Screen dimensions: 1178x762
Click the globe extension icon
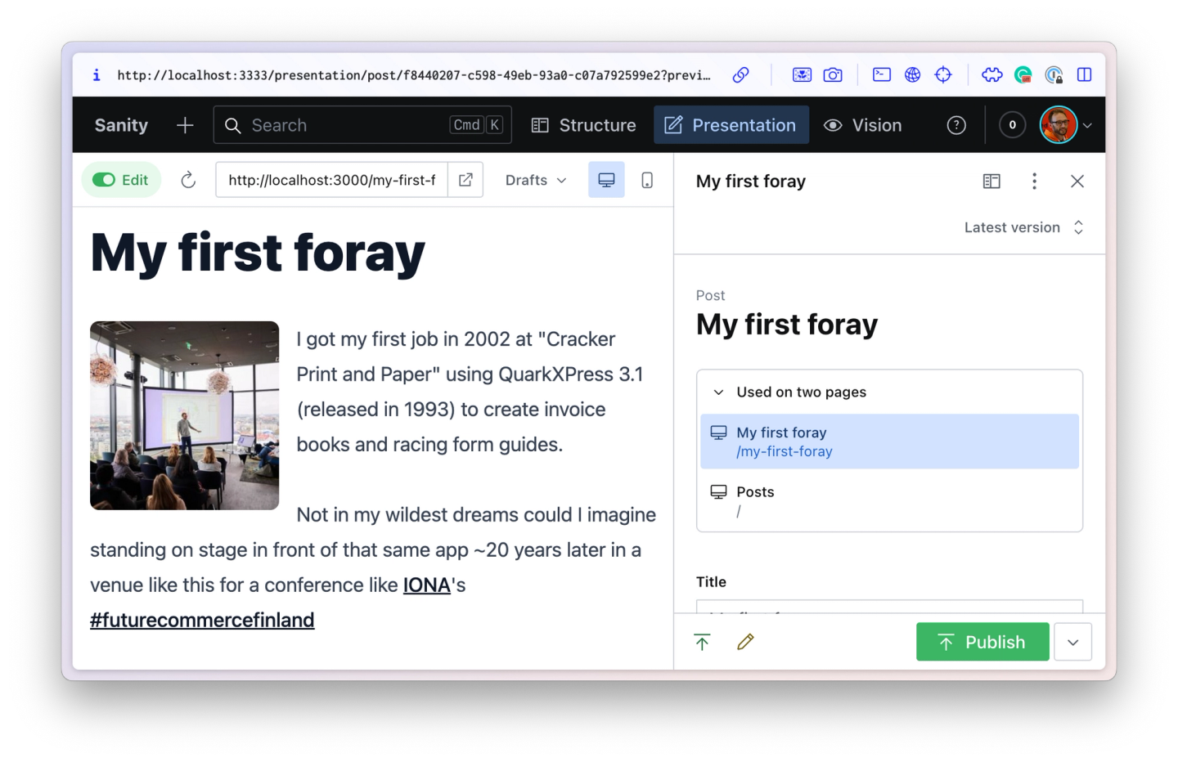(x=912, y=75)
